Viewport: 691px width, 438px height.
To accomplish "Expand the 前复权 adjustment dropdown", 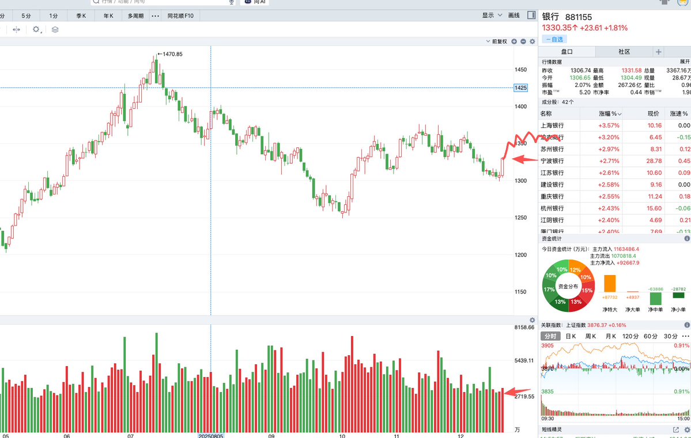I will click(497, 41).
